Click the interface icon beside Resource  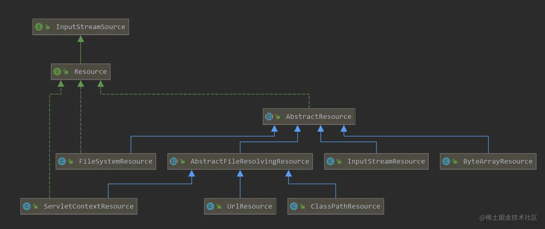[x=57, y=72]
